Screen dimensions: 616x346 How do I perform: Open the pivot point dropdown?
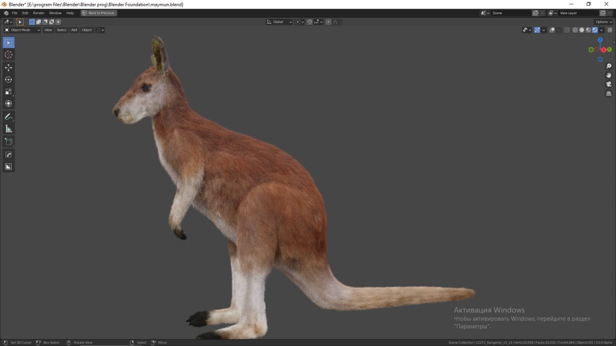coord(299,22)
